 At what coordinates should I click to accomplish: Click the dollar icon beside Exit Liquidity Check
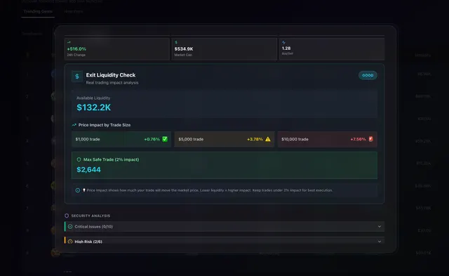pos(76,77)
